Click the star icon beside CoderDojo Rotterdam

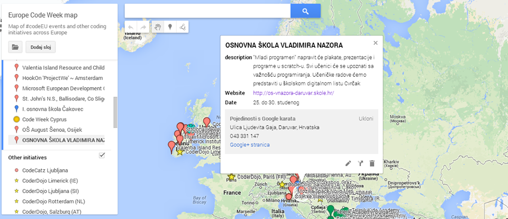[x=16, y=201]
